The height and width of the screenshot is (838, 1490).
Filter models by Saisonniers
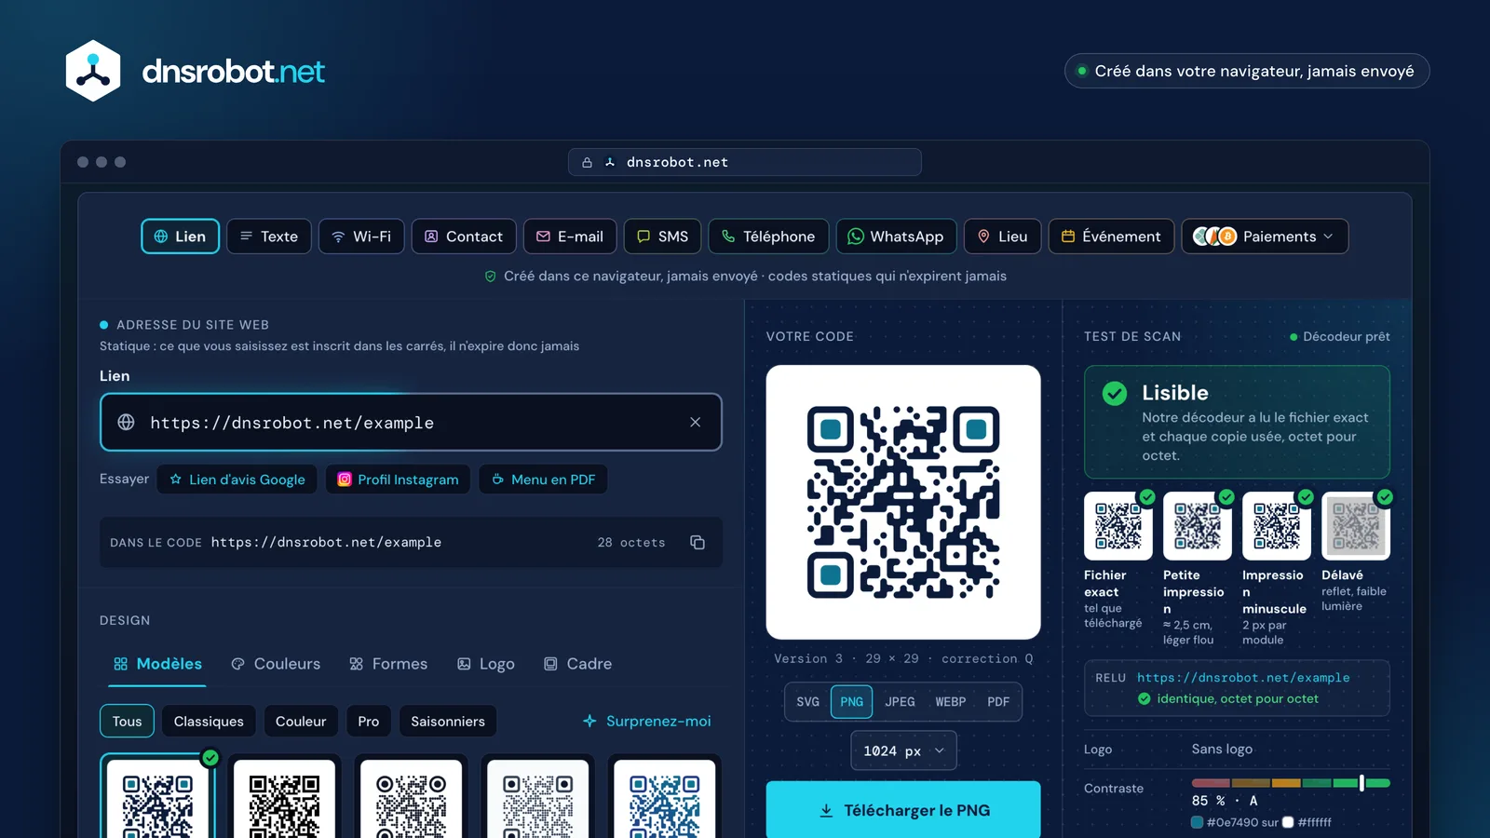pos(448,722)
